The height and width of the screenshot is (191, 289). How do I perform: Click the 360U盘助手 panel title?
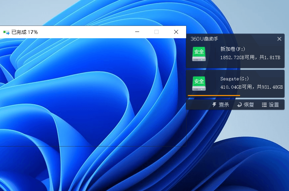tap(204, 39)
